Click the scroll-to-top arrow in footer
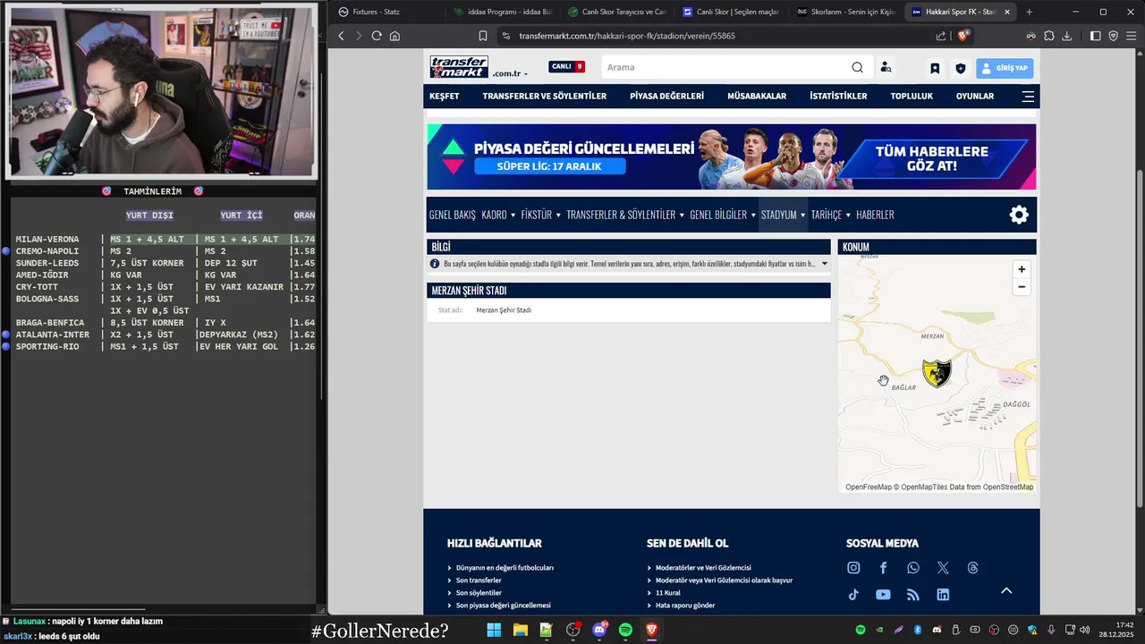This screenshot has height=644, width=1145. coord(1006,590)
